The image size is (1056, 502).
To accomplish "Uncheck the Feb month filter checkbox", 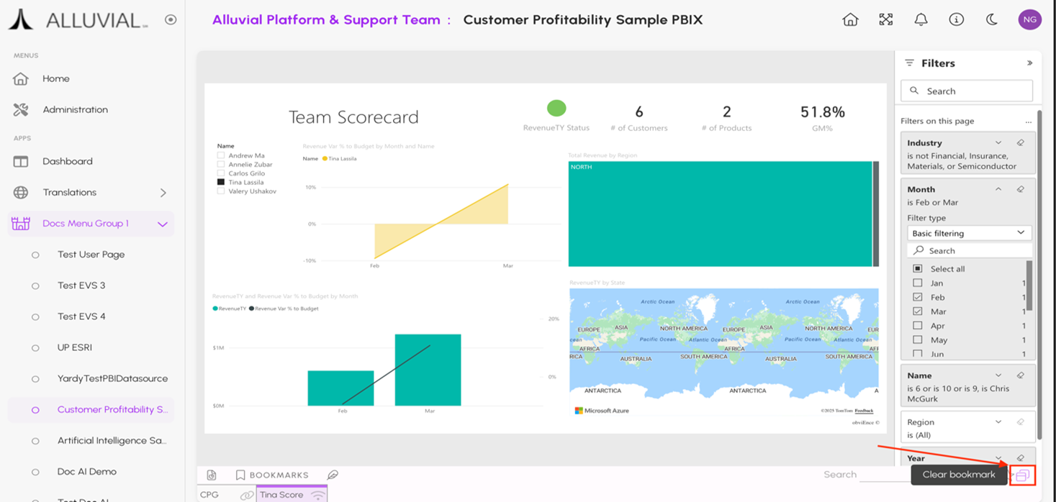I will (917, 297).
